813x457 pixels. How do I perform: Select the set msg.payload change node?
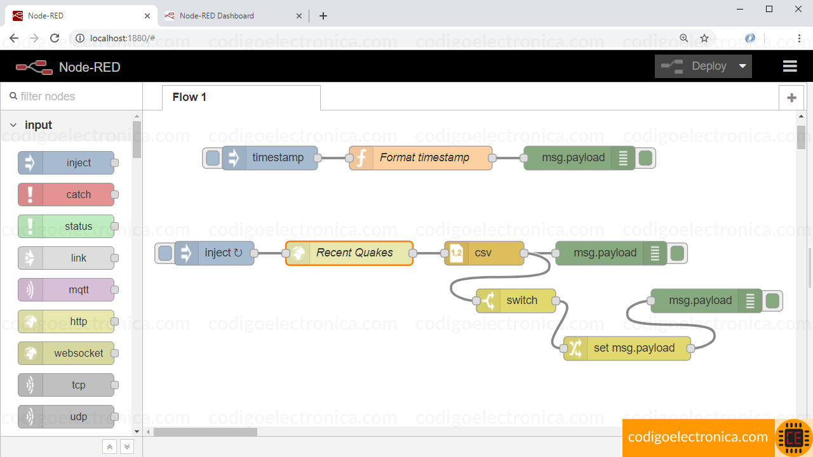(x=627, y=348)
